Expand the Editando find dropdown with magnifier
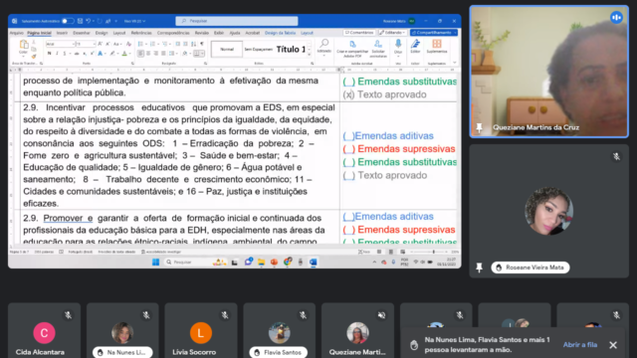Viewport: 637px width, 358px height. coord(323,47)
